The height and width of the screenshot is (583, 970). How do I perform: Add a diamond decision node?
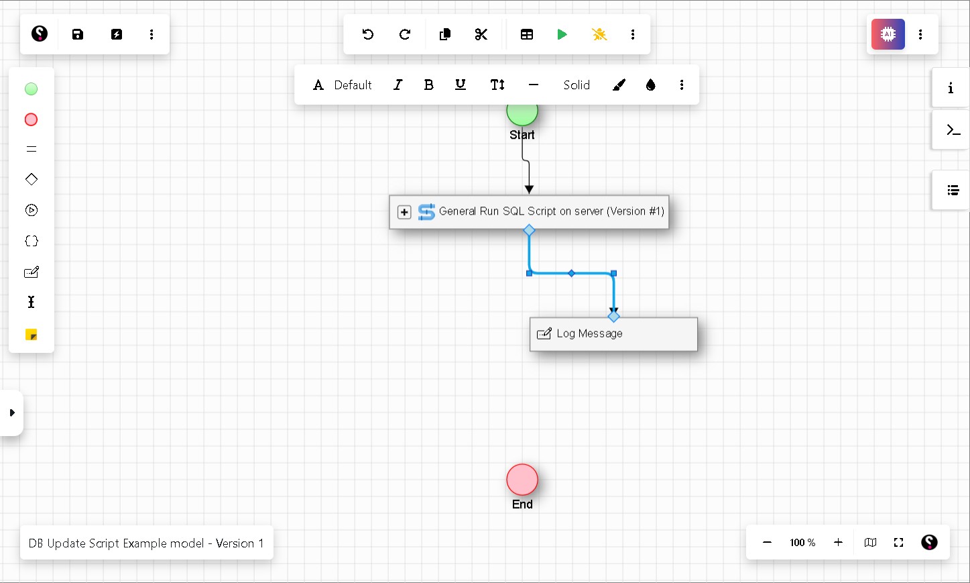[x=32, y=179]
